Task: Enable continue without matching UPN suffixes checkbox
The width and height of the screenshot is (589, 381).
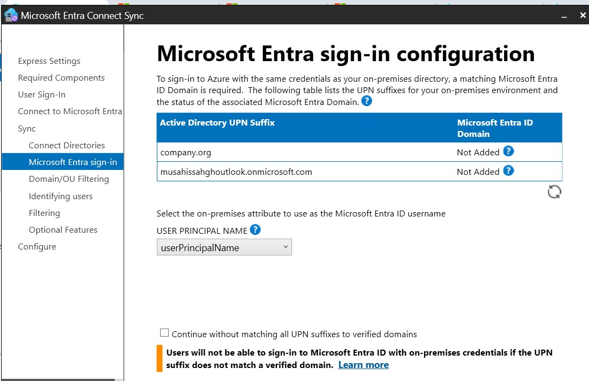Action: coord(164,333)
